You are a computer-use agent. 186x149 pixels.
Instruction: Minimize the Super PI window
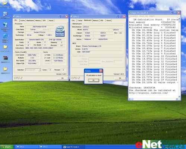172,13
